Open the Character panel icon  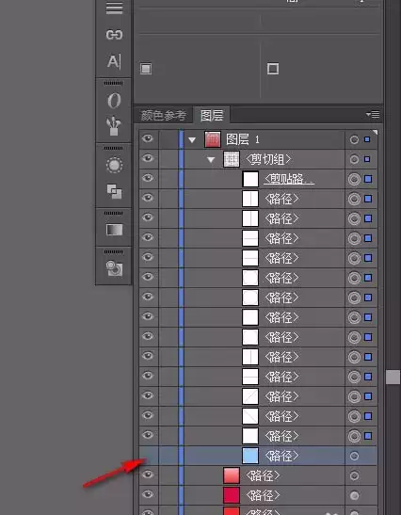tap(114, 61)
